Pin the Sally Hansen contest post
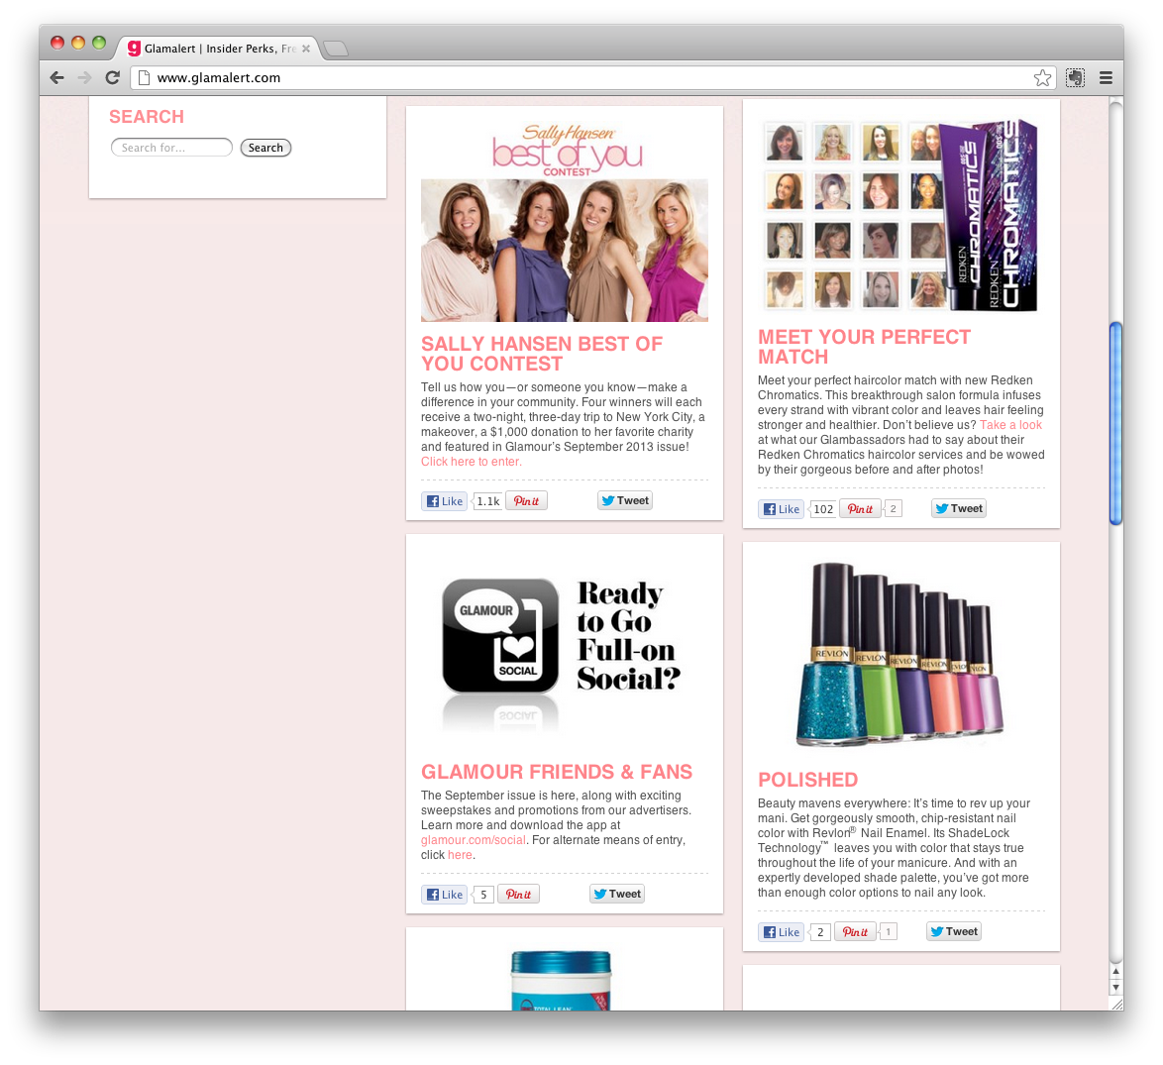This screenshot has height=1065, width=1163. point(527,501)
